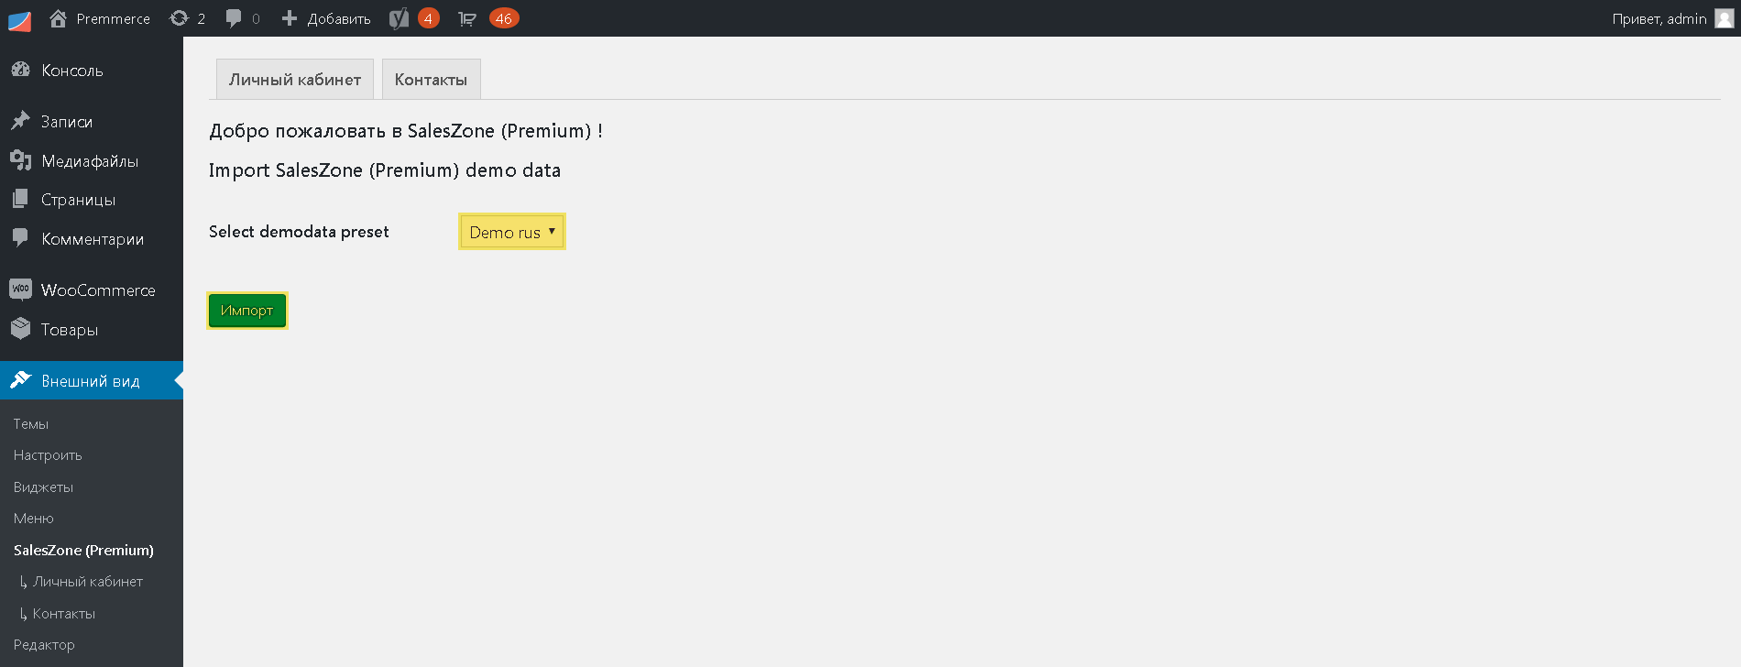Switch to the Контакты tab
The height and width of the screenshot is (667, 1741).
(431, 80)
